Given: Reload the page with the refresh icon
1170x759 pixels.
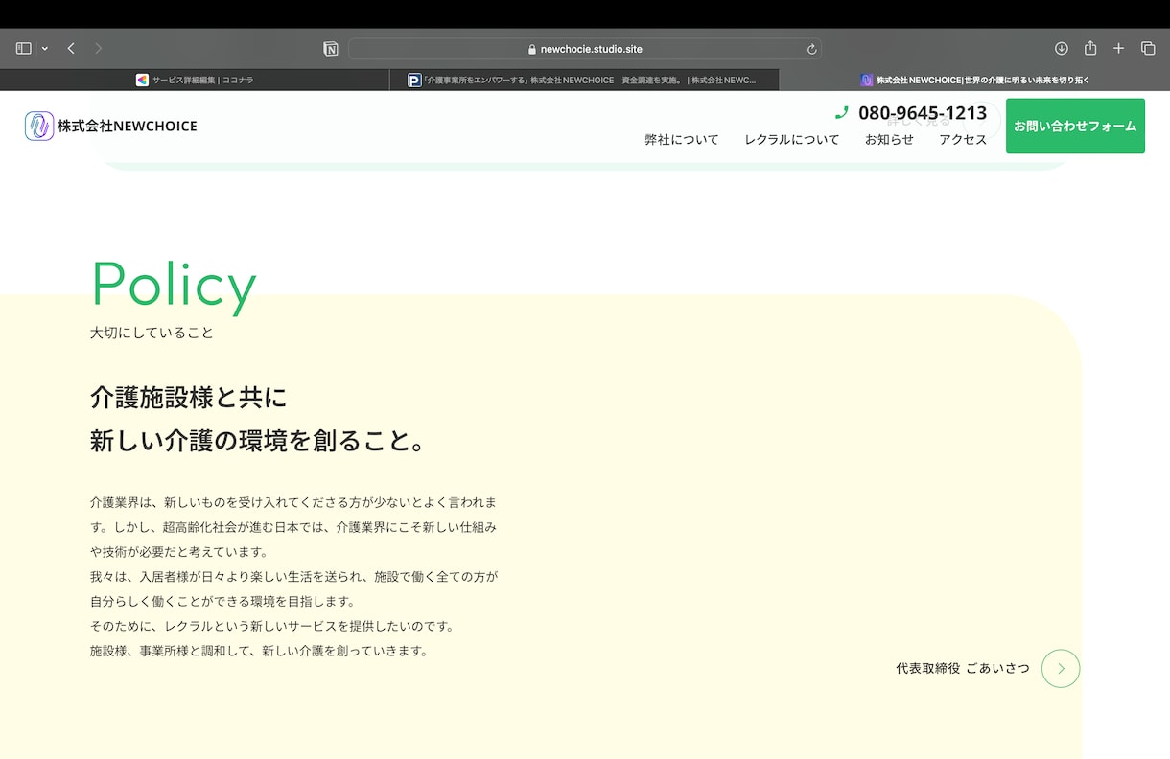Looking at the screenshot, I should coord(811,49).
